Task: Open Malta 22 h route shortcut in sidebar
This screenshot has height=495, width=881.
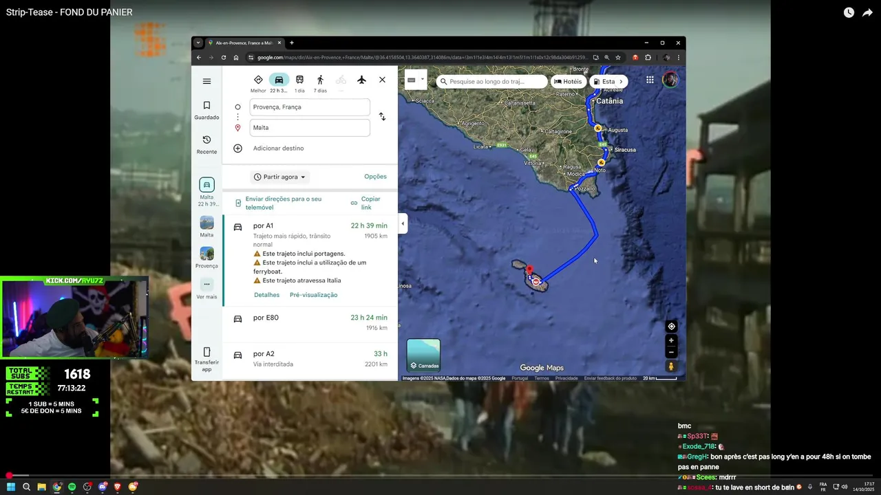Action: point(206,192)
